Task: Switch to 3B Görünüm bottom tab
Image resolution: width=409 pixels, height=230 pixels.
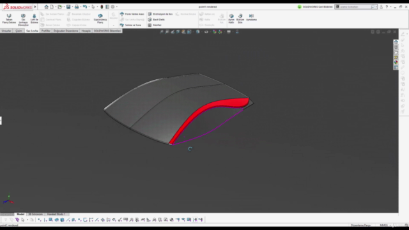Action: tap(35, 215)
